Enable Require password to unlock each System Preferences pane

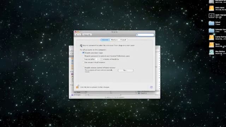click(83, 56)
